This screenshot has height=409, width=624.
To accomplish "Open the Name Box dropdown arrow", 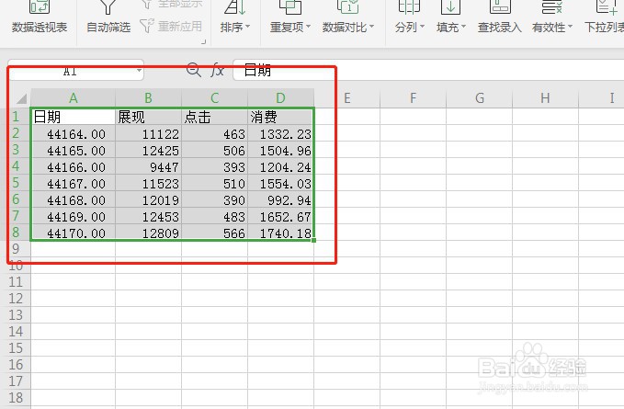I will coord(139,71).
